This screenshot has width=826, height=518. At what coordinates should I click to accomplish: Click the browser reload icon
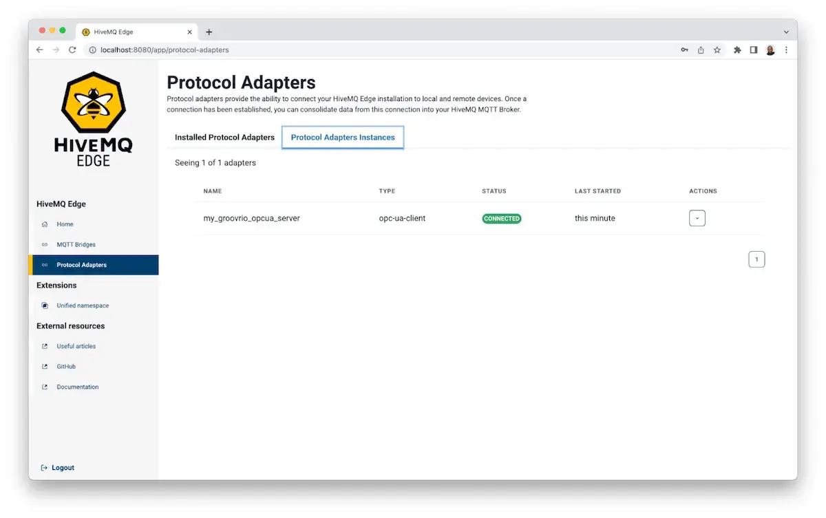click(x=72, y=50)
